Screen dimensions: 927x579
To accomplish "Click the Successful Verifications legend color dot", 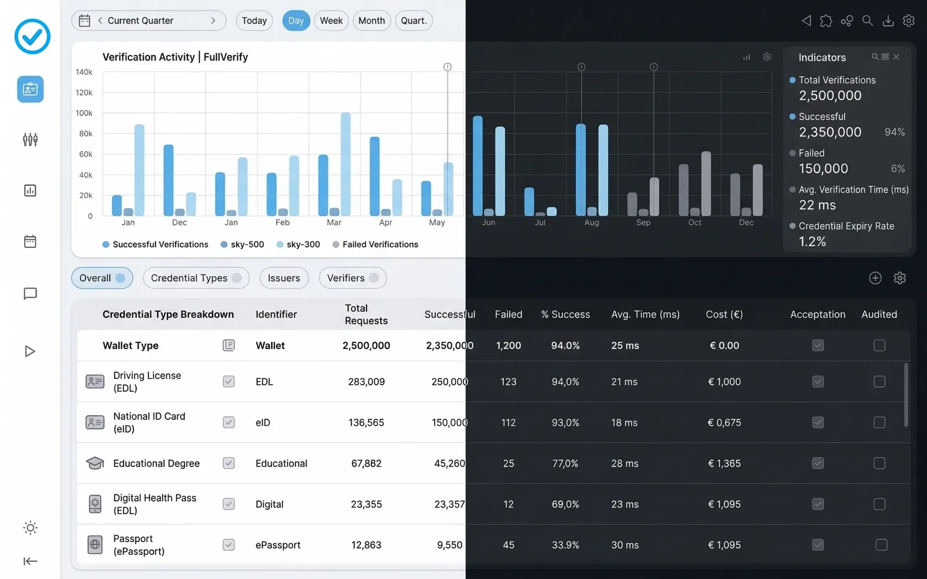I will (106, 245).
